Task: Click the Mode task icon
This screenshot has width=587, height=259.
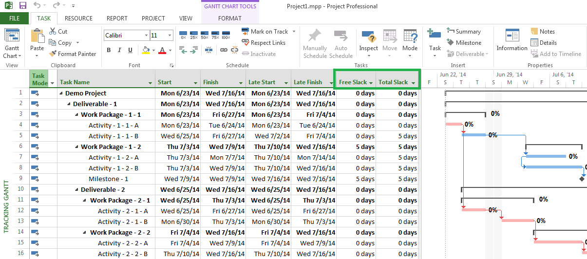Action: (x=410, y=37)
